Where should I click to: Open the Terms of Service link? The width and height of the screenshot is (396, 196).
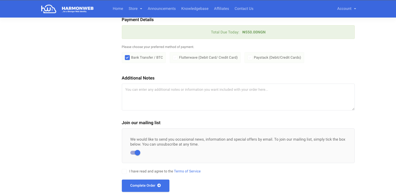pyautogui.click(x=187, y=171)
